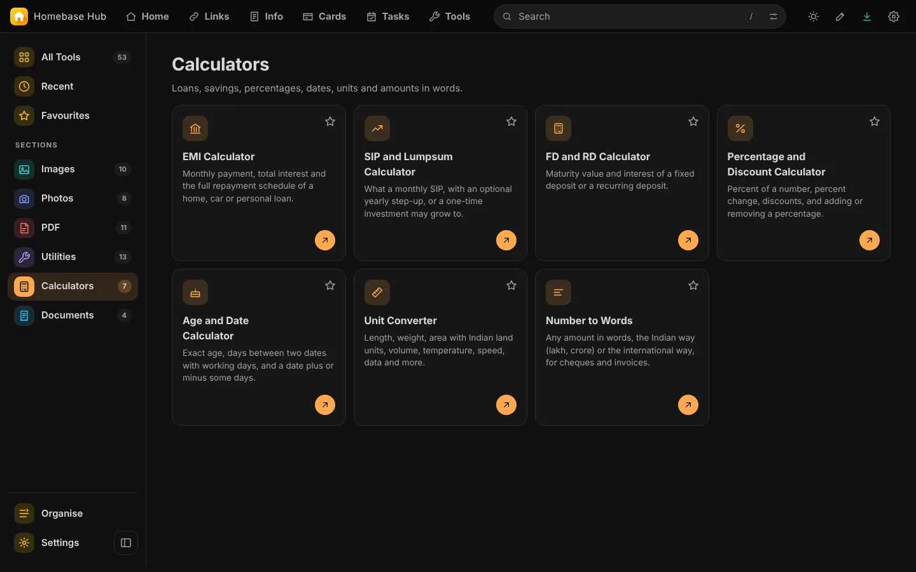Viewport: 916px width, 572px height.
Task: Click the Homebase Hub house logo
Action: [19, 17]
